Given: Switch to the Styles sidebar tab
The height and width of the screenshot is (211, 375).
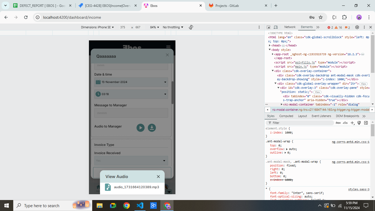Looking at the screenshot, I should pyautogui.click(x=271, y=116).
